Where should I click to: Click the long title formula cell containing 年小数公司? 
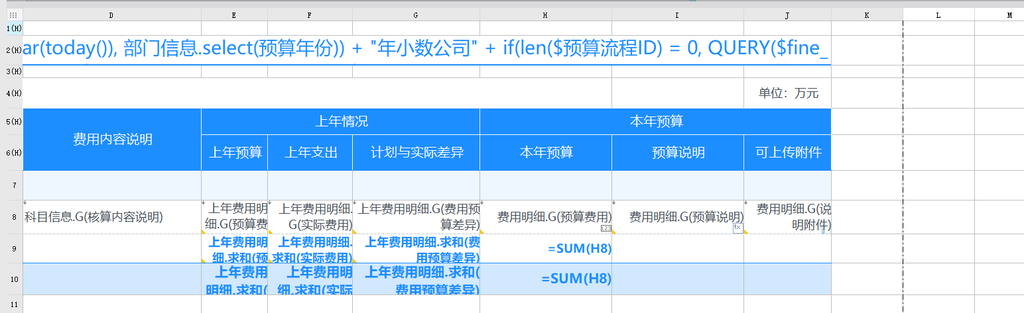click(x=427, y=50)
